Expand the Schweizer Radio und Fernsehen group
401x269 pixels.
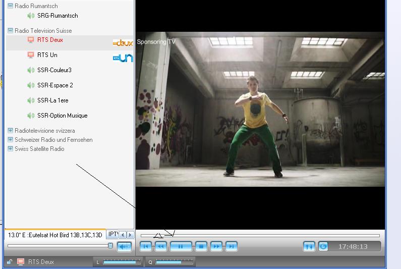[x=10, y=140]
